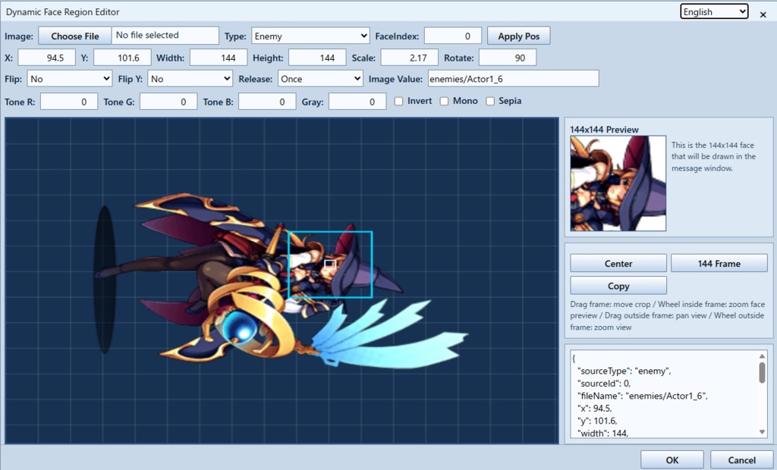The height and width of the screenshot is (470, 777).
Task: Click the Center button
Action: click(618, 264)
